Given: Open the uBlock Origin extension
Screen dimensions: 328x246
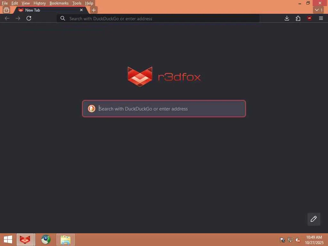Looking at the screenshot, I should [x=309, y=18].
